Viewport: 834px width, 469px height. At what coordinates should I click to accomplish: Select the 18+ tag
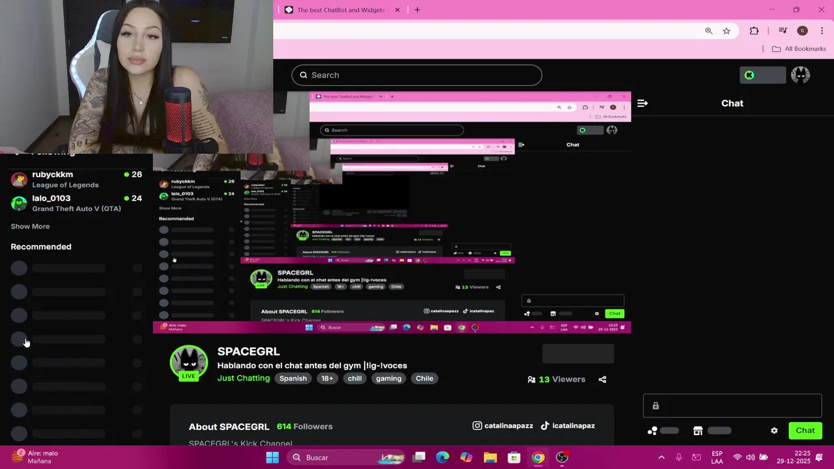(x=327, y=378)
